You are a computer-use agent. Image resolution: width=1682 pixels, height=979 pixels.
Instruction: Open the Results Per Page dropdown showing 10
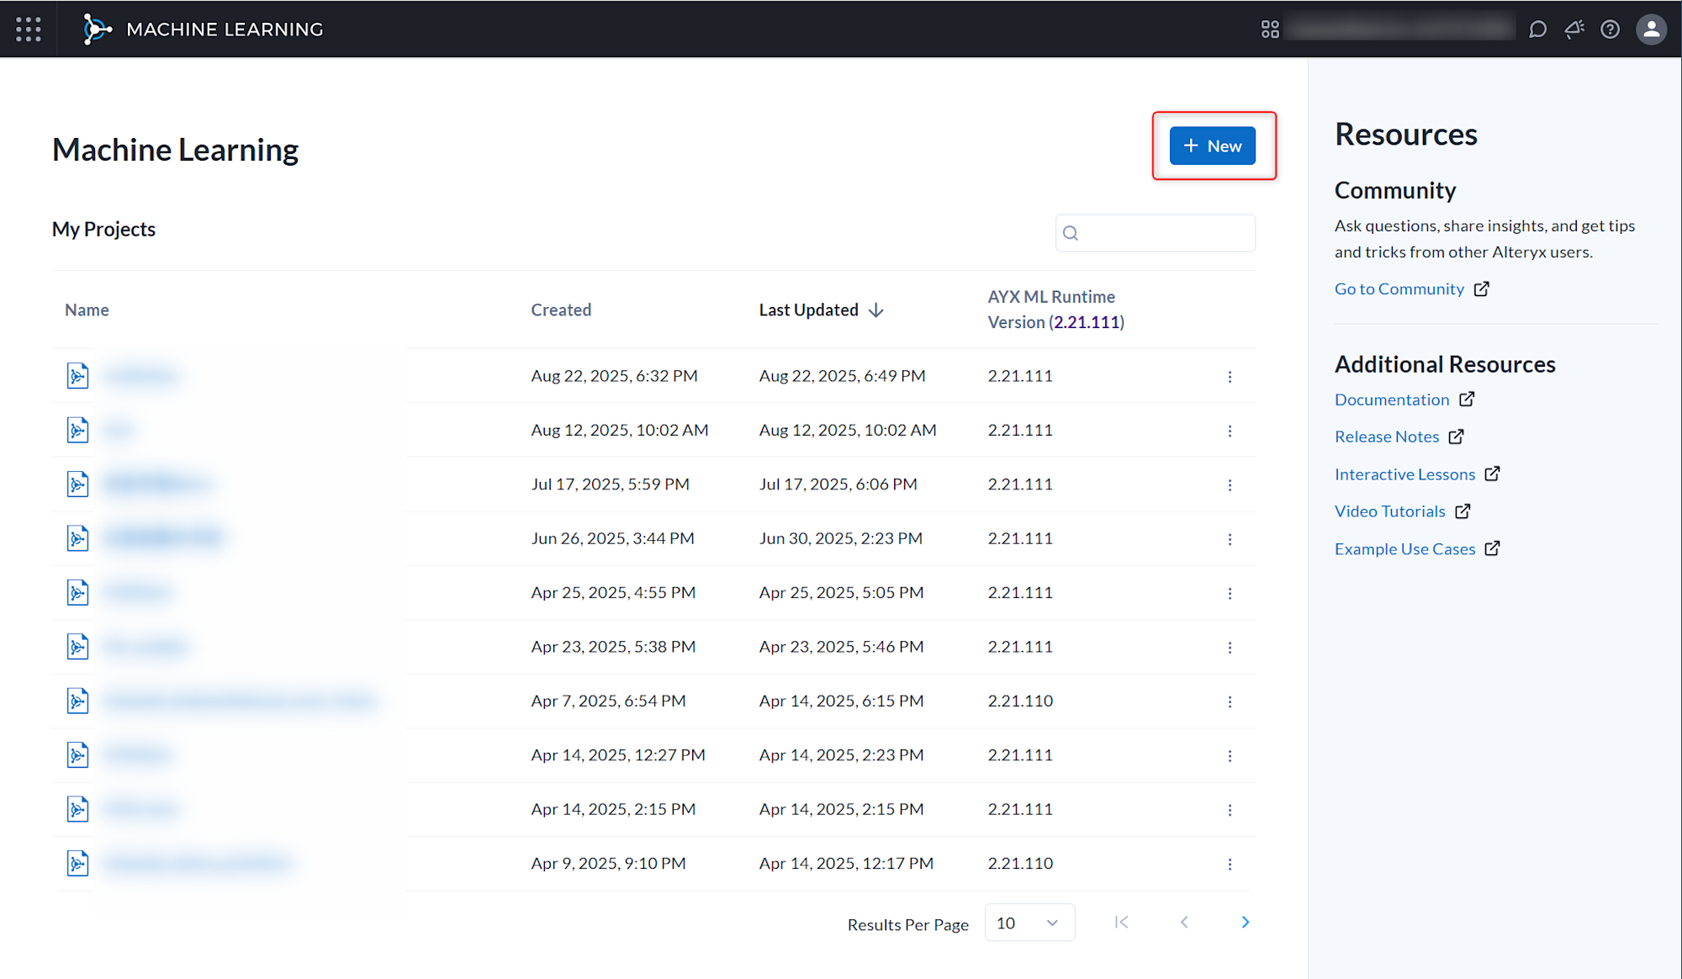click(1029, 923)
